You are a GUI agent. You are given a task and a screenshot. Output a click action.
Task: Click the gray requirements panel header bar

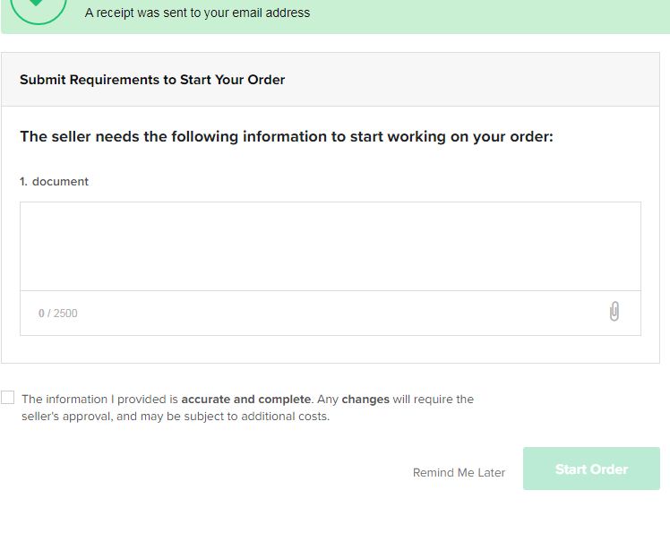coord(331,80)
